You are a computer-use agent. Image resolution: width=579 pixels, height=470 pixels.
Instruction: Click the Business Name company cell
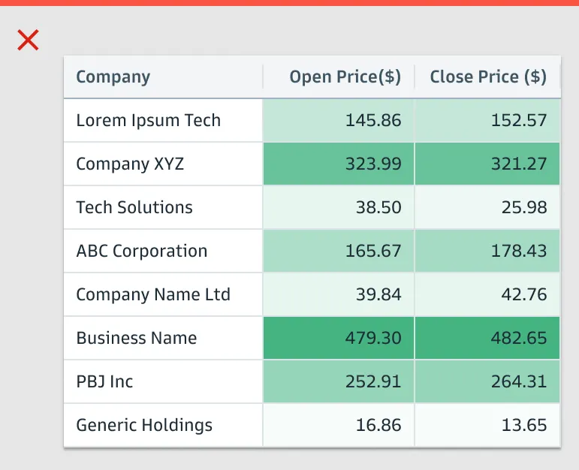[x=137, y=338]
